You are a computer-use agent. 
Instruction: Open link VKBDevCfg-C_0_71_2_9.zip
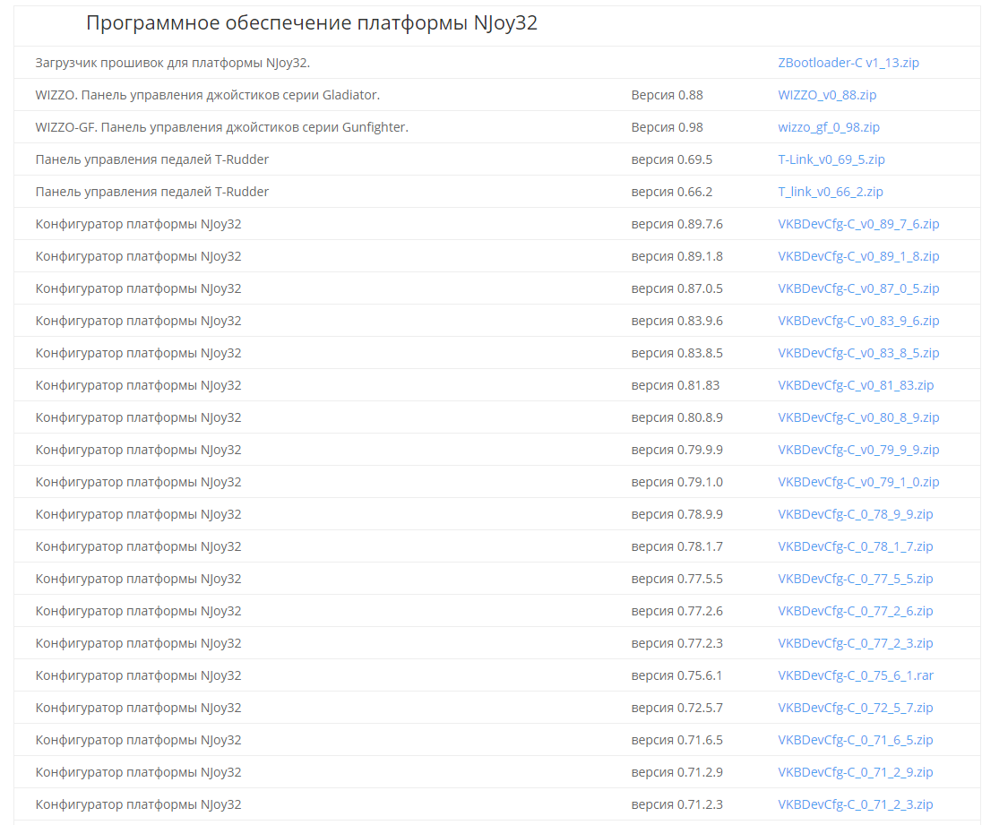(855, 772)
